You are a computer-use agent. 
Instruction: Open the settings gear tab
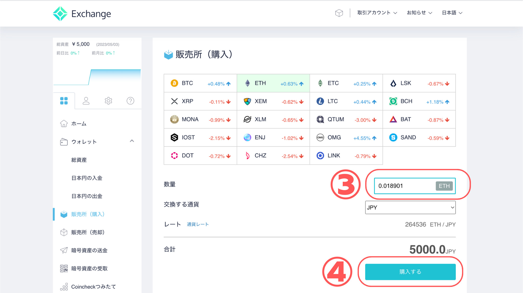coord(108,101)
